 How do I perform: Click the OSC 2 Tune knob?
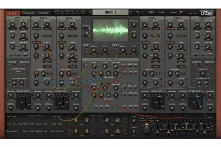pyautogui.click(x=62, y=25)
